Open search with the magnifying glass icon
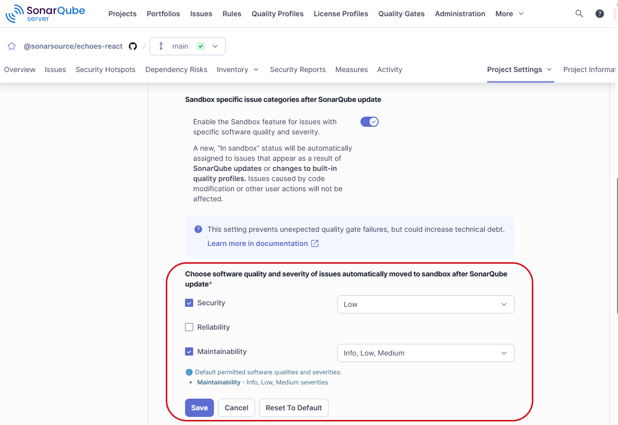The width and height of the screenshot is (618, 425). (579, 14)
